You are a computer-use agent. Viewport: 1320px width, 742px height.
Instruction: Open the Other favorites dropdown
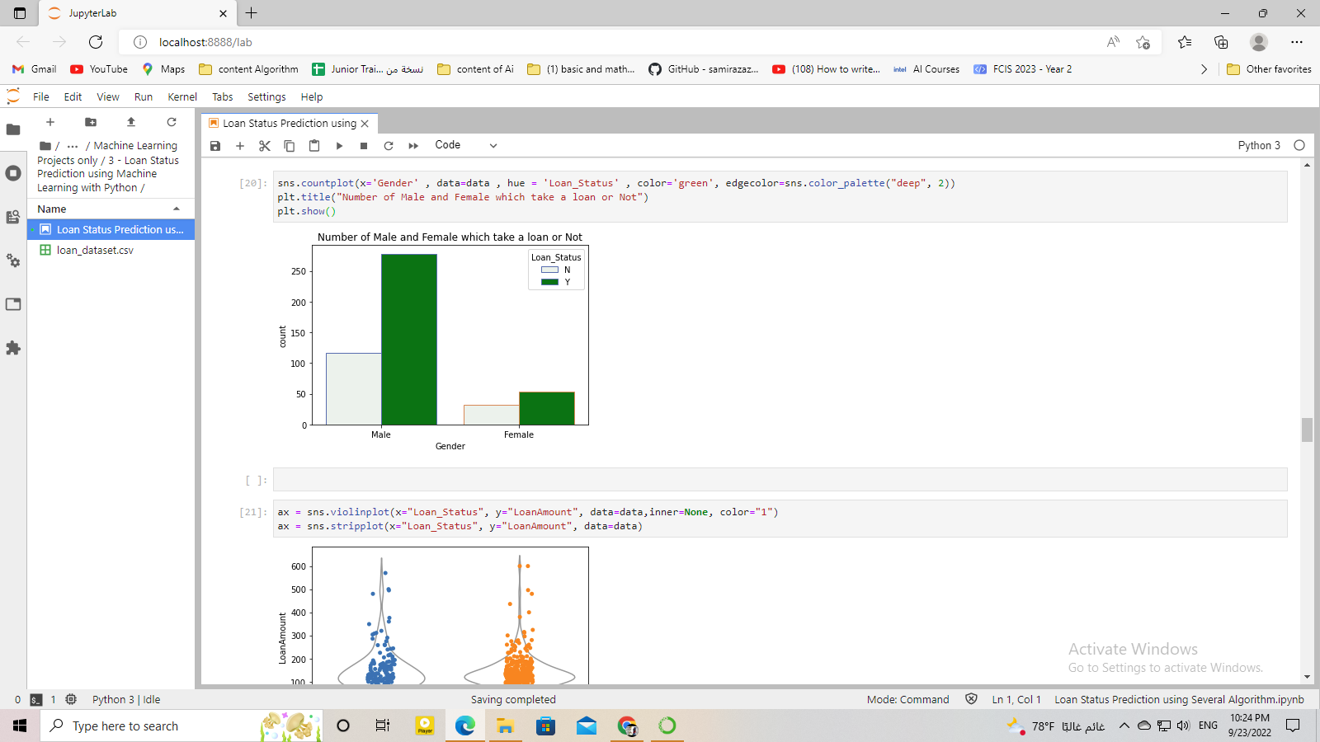[1270, 69]
